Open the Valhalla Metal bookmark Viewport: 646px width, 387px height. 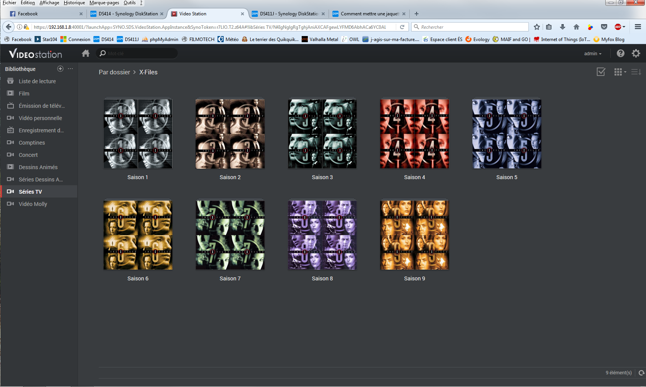320,39
